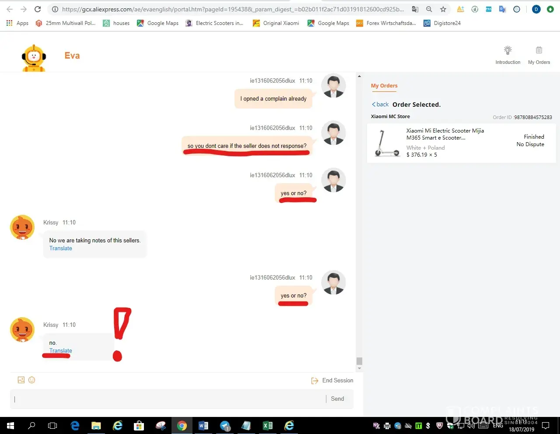
Task: Select the My Orders tab in side panel
Action: point(384,86)
